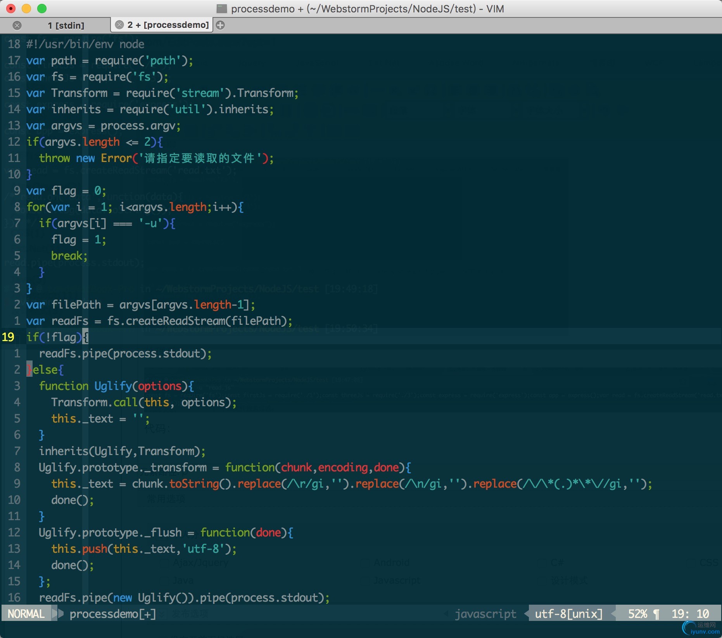
Task: Click the current line 'if(!flag){'
Action: [x=57, y=337]
